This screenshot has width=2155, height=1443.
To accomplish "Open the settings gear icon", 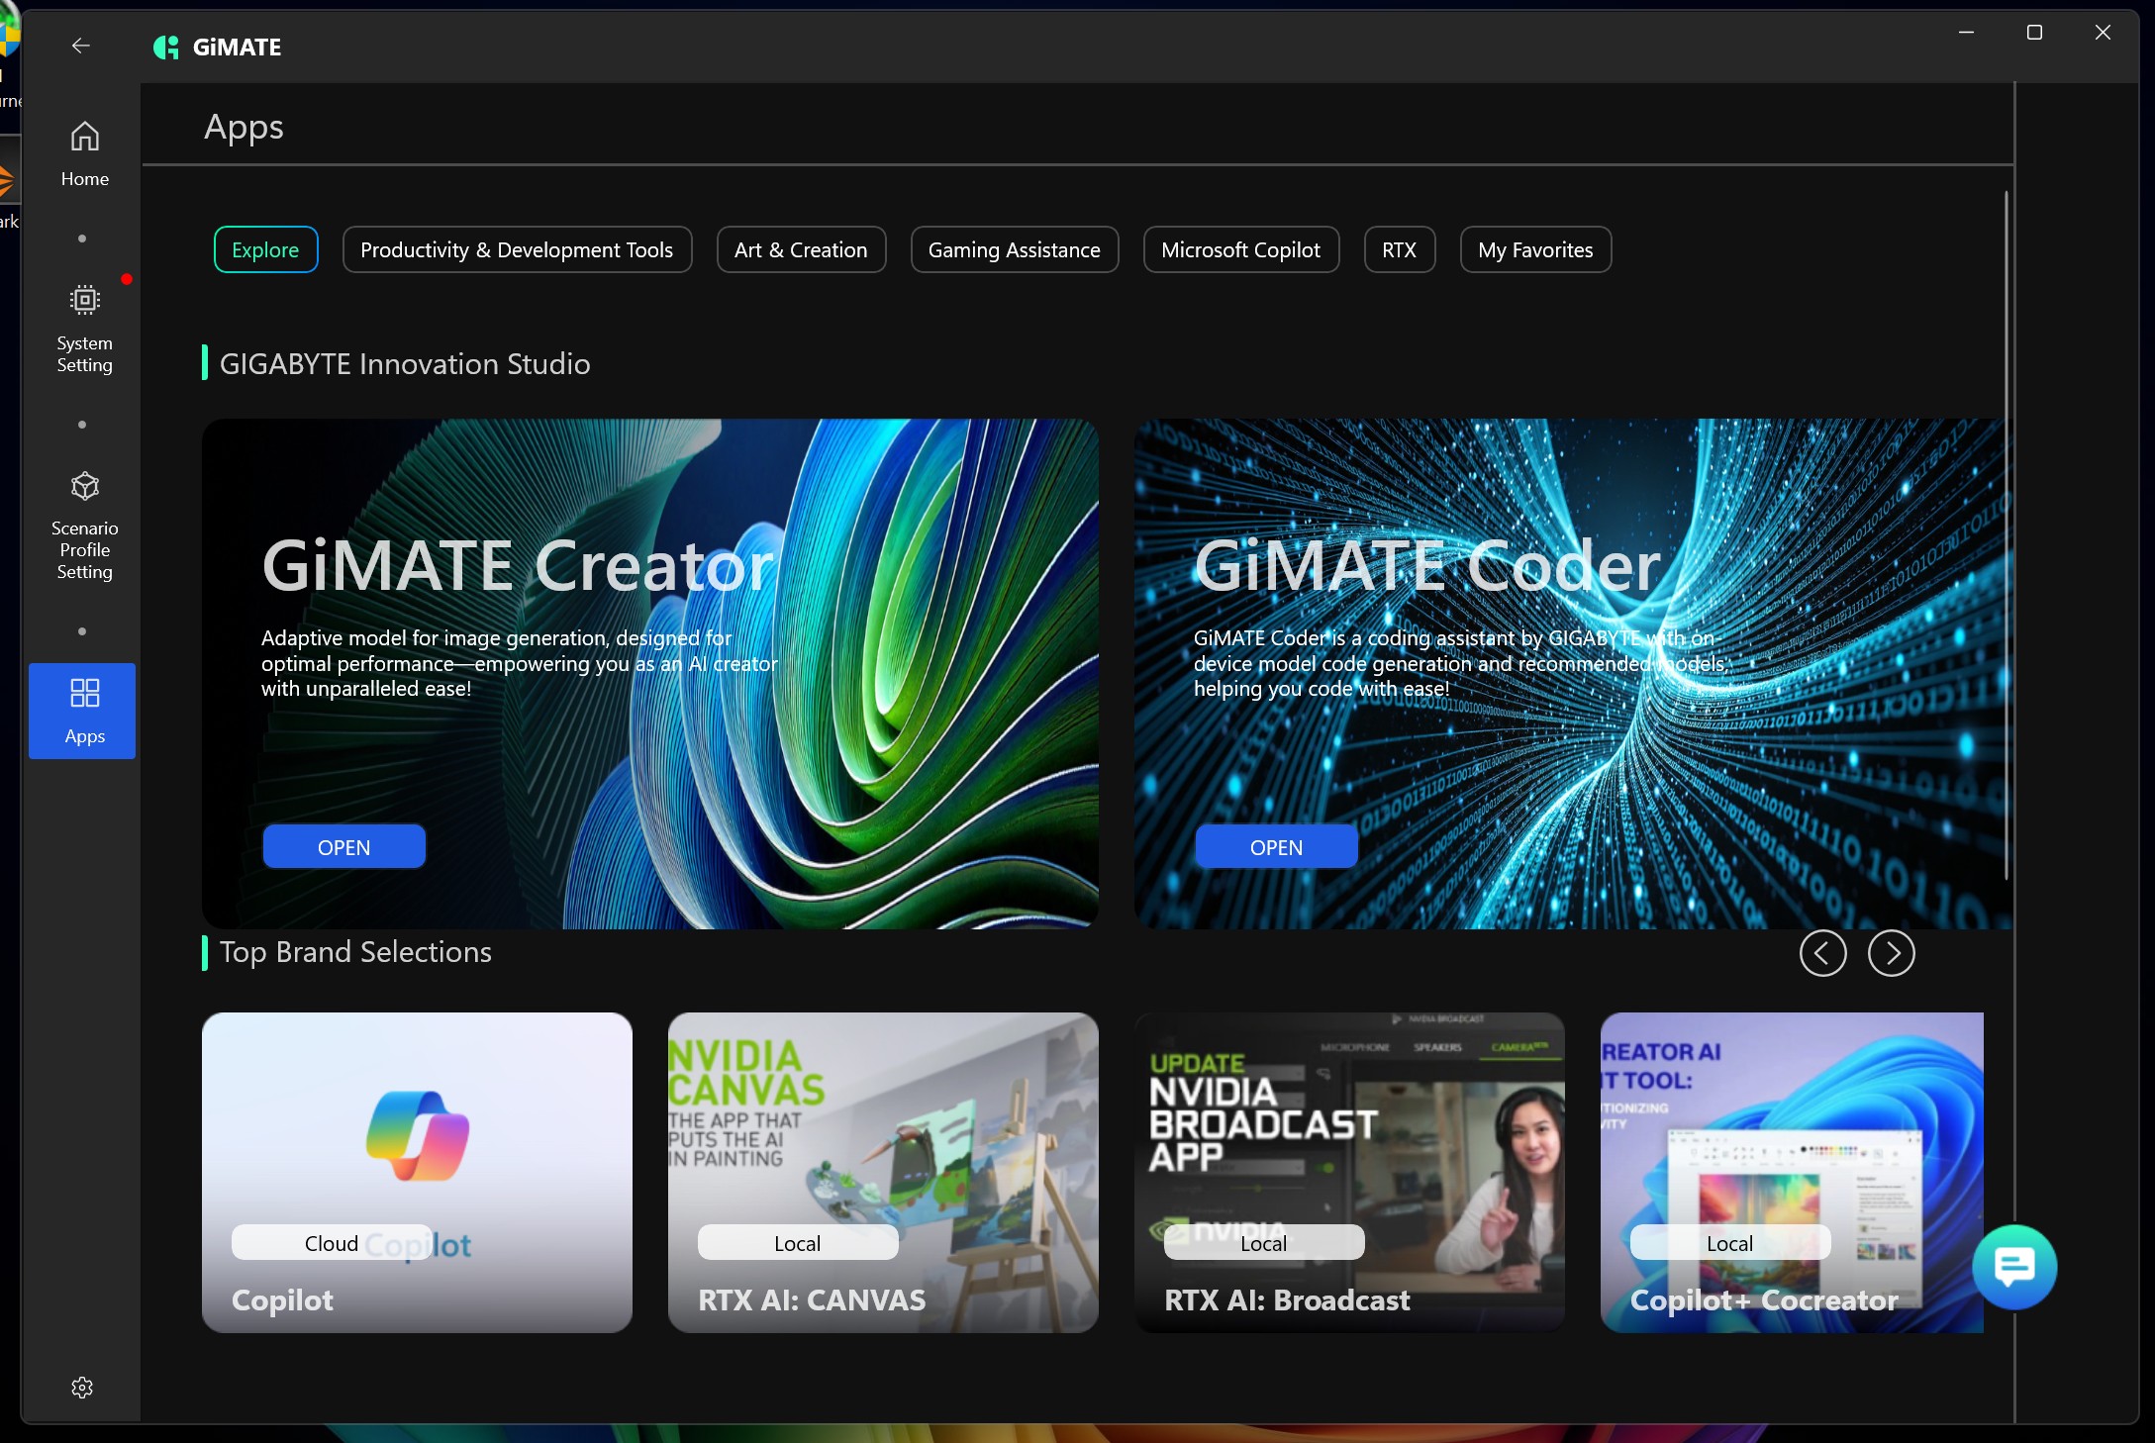I will 82,1387.
